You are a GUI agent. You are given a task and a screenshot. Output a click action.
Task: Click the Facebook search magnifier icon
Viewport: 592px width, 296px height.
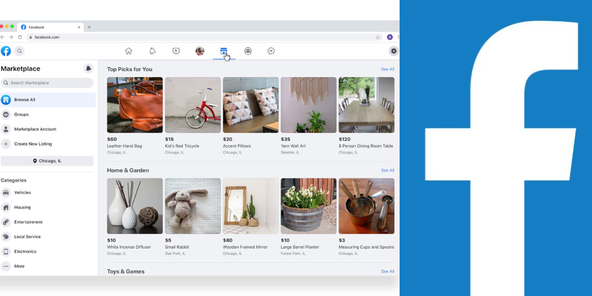pos(20,51)
